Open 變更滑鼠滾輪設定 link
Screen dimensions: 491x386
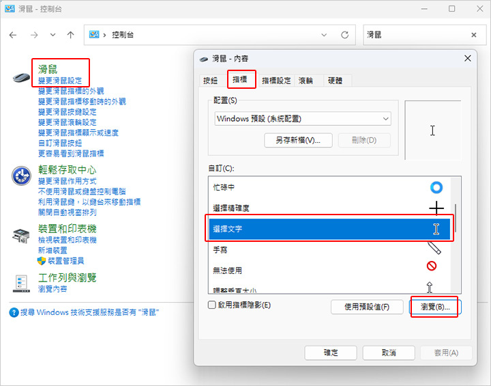coord(67,122)
